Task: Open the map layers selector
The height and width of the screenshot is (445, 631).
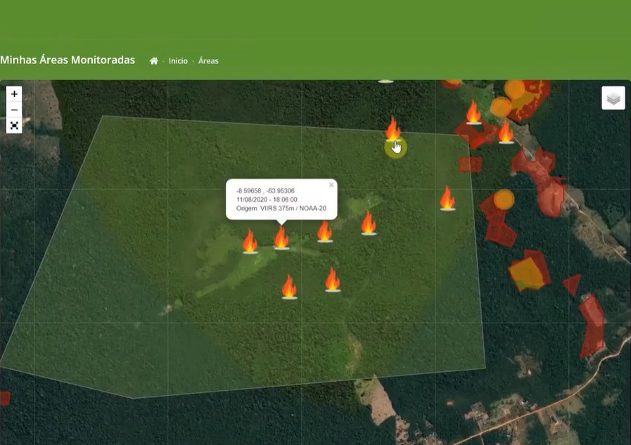Action: pos(613,98)
